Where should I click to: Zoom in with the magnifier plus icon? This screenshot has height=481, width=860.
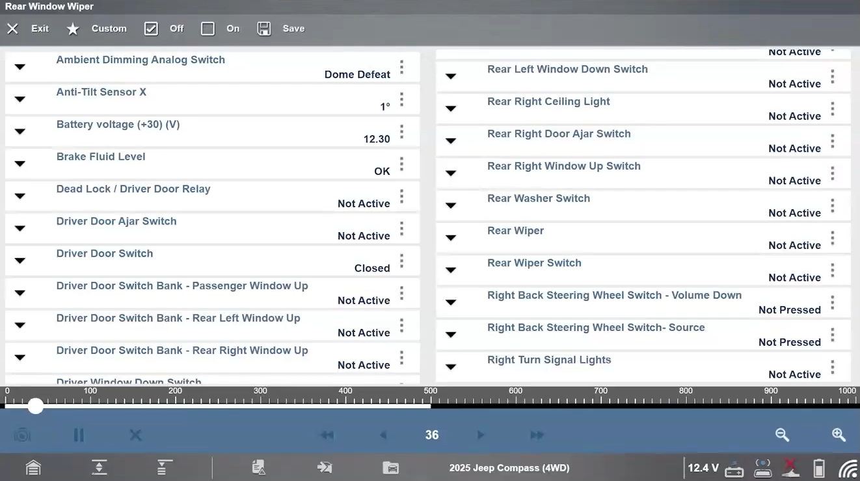(x=839, y=435)
